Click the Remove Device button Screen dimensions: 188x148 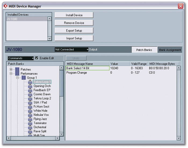(x=74, y=23)
